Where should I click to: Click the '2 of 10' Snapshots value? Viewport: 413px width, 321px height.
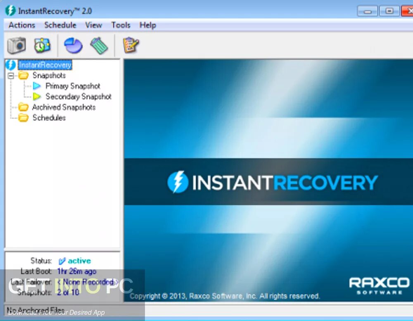coord(68,292)
